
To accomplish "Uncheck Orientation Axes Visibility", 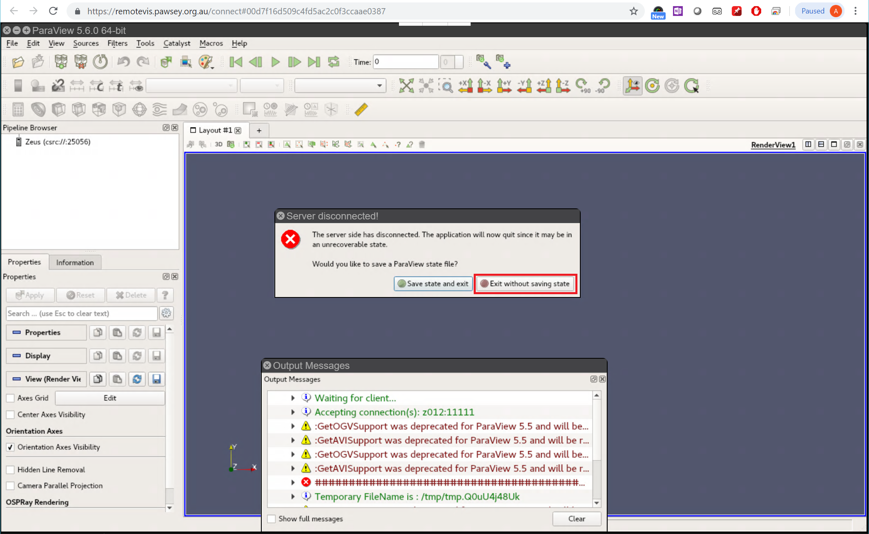I will coord(10,447).
